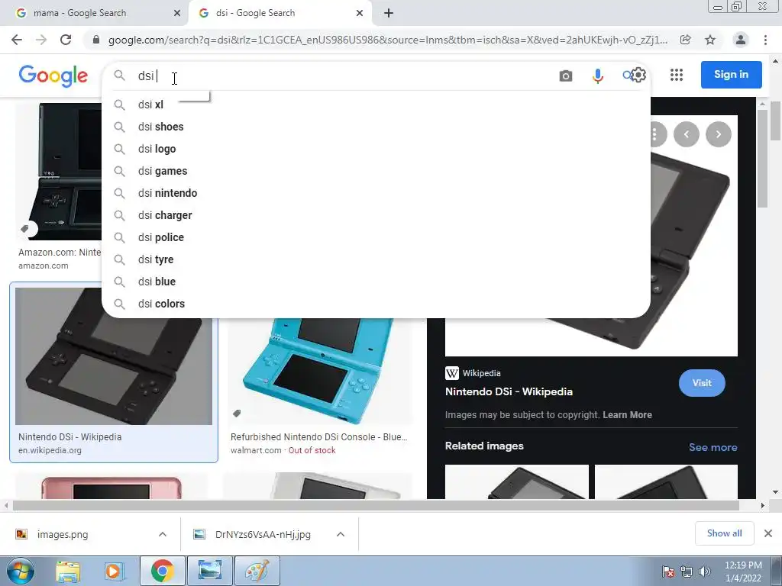Search by image using camera icon
This screenshot has height=586, width=782.
point(566,76)
